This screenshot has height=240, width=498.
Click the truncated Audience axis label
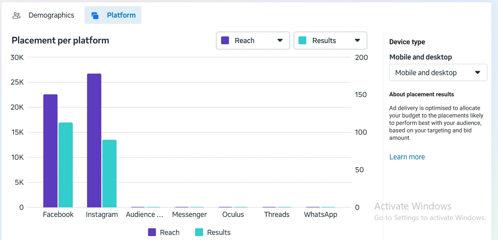(144, 215)
